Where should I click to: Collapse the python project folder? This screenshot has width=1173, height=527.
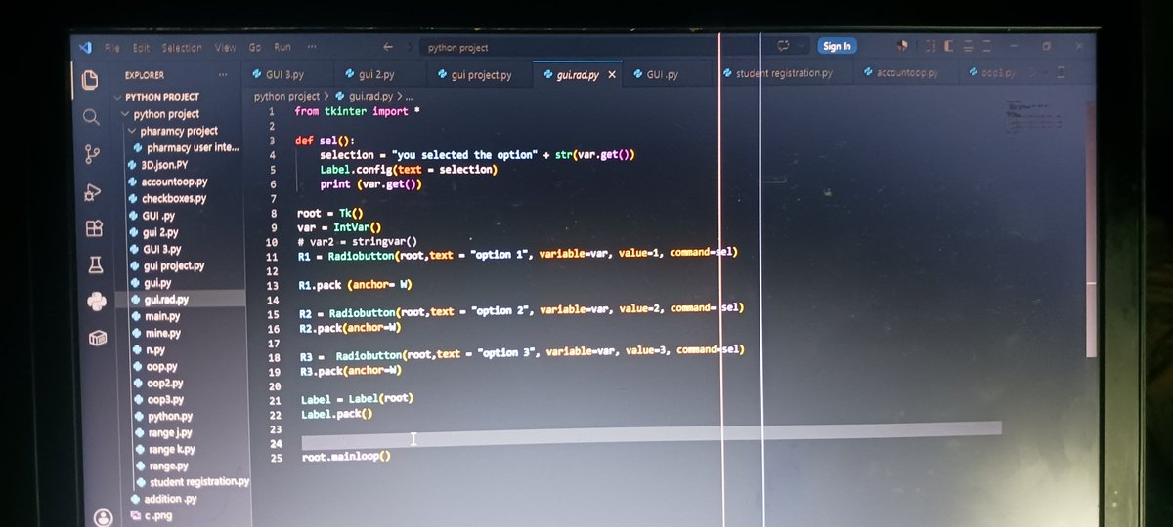[x=166, y=114]
